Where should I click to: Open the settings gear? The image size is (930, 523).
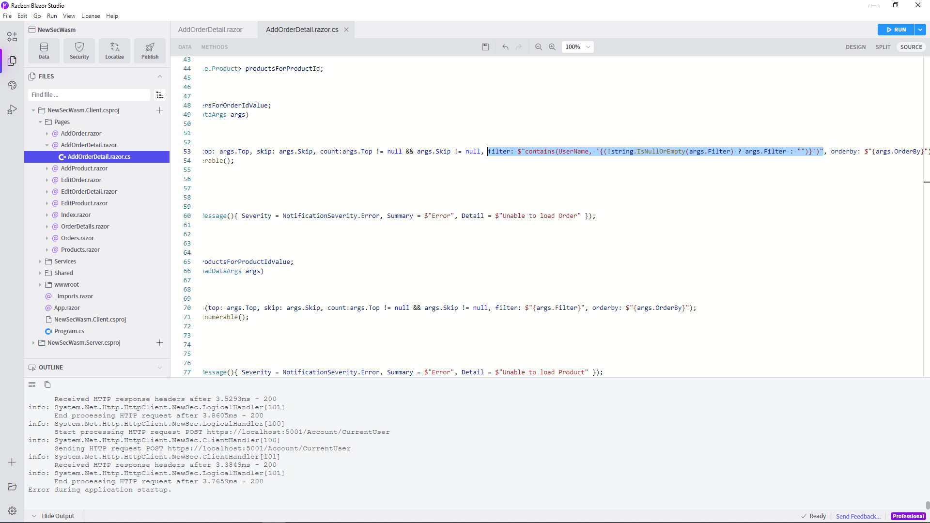pos(12,511)
